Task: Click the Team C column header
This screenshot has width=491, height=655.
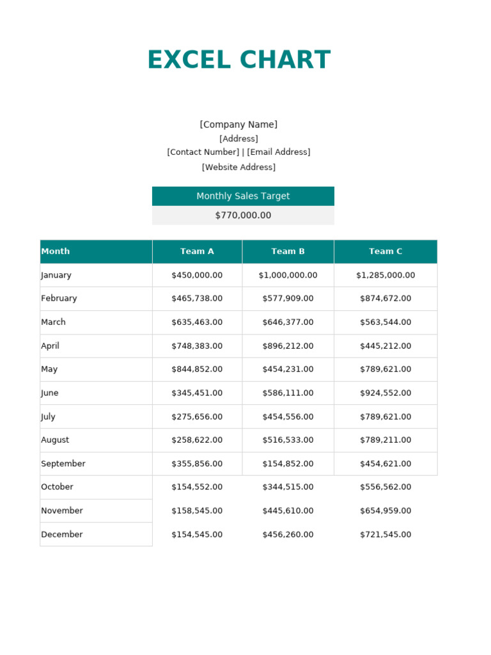Action: [x=386, y=251]
